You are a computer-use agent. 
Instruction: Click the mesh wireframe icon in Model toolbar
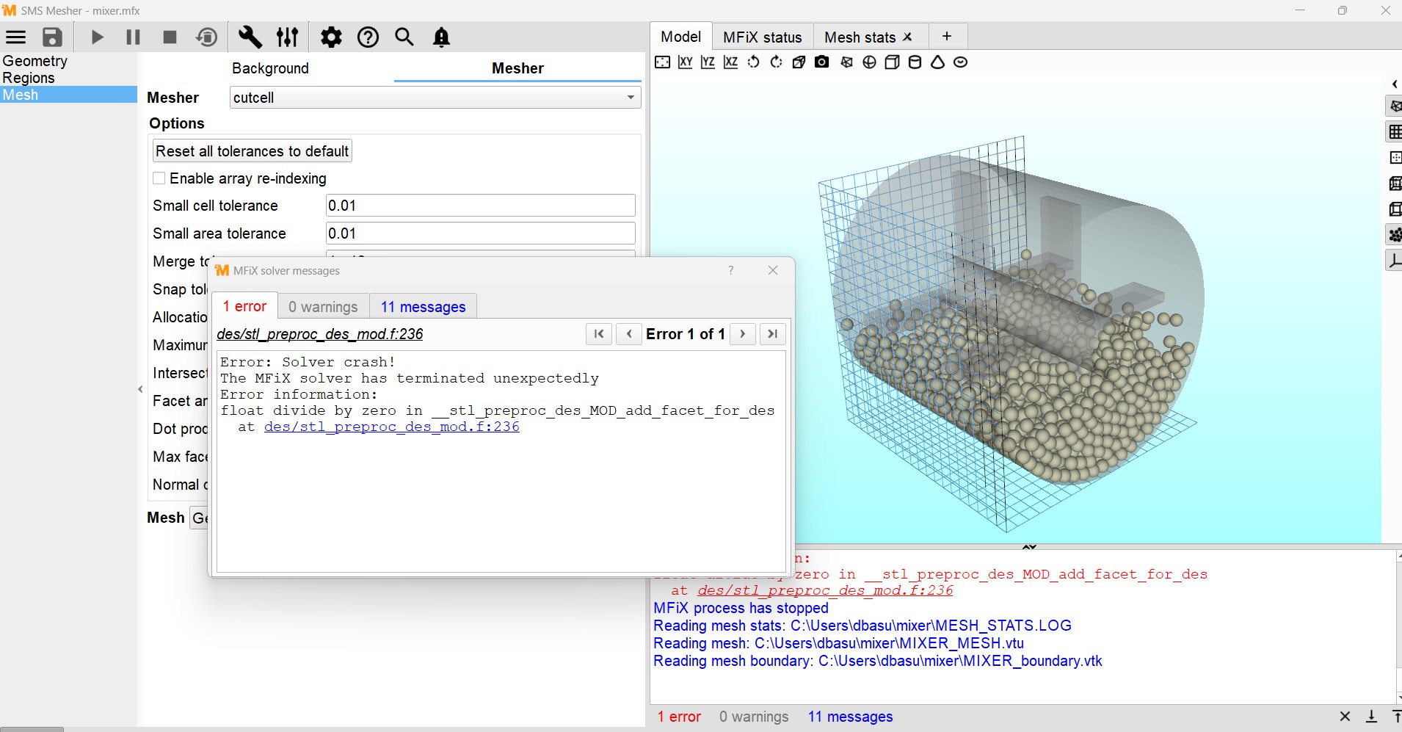pyautogui.click(x=846, y=62)
